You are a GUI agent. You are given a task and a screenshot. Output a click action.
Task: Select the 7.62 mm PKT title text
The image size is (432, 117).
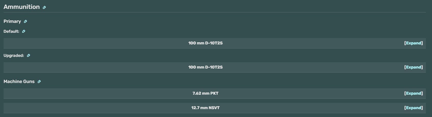click(x=205, y=93)
